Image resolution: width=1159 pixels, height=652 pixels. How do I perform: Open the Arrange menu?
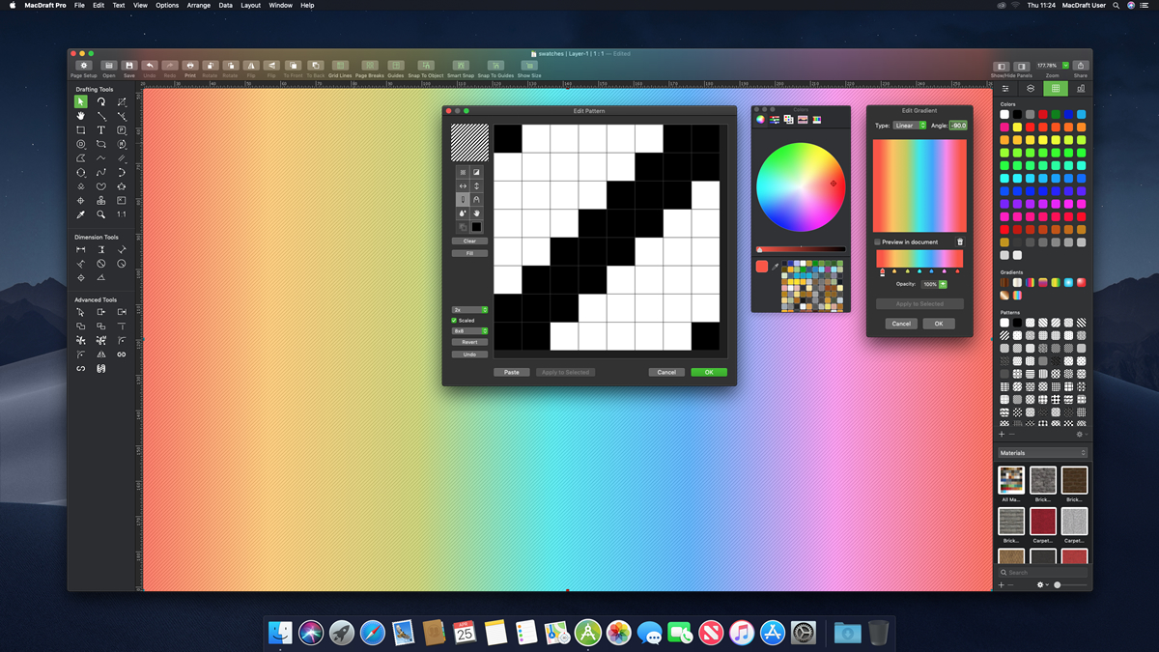199,6
